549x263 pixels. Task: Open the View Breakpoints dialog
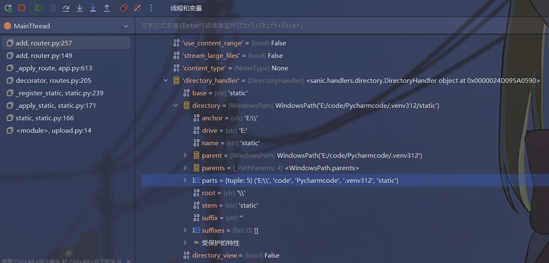(x=123, y=8)
